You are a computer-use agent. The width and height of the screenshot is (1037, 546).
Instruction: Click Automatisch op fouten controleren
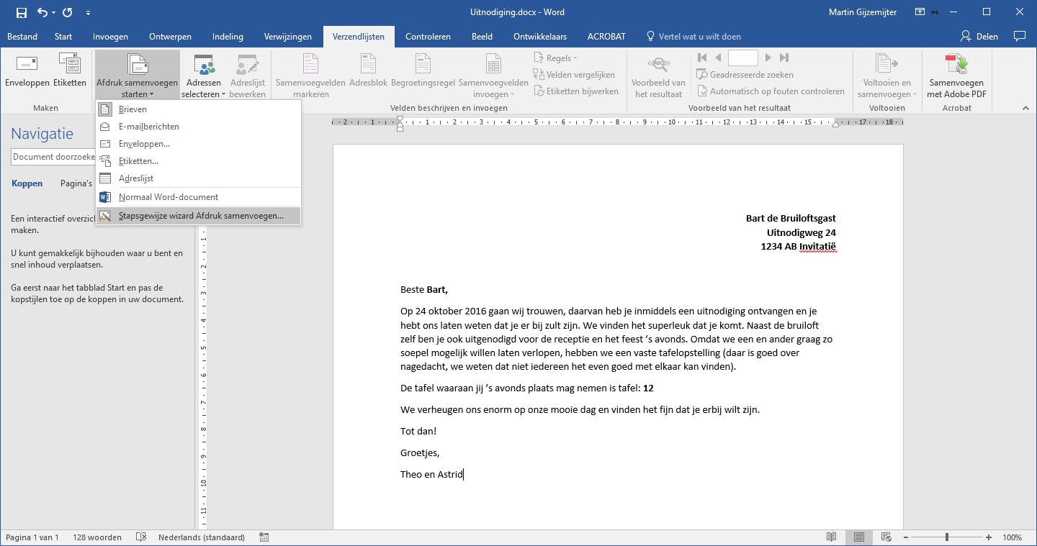771,91
